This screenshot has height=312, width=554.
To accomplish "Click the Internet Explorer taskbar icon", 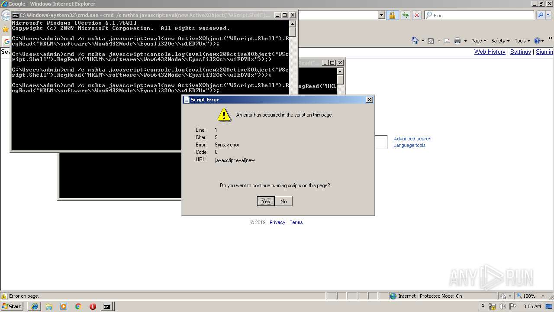I will (x=35, y=306).
